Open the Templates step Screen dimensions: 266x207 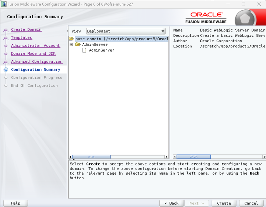(22, 37)
